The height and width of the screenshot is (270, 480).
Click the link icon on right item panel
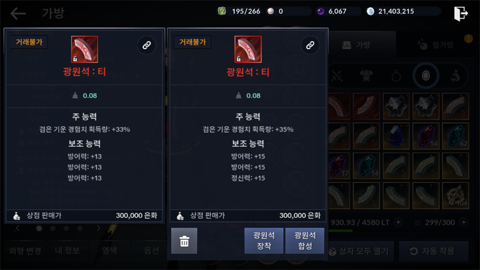310,46
